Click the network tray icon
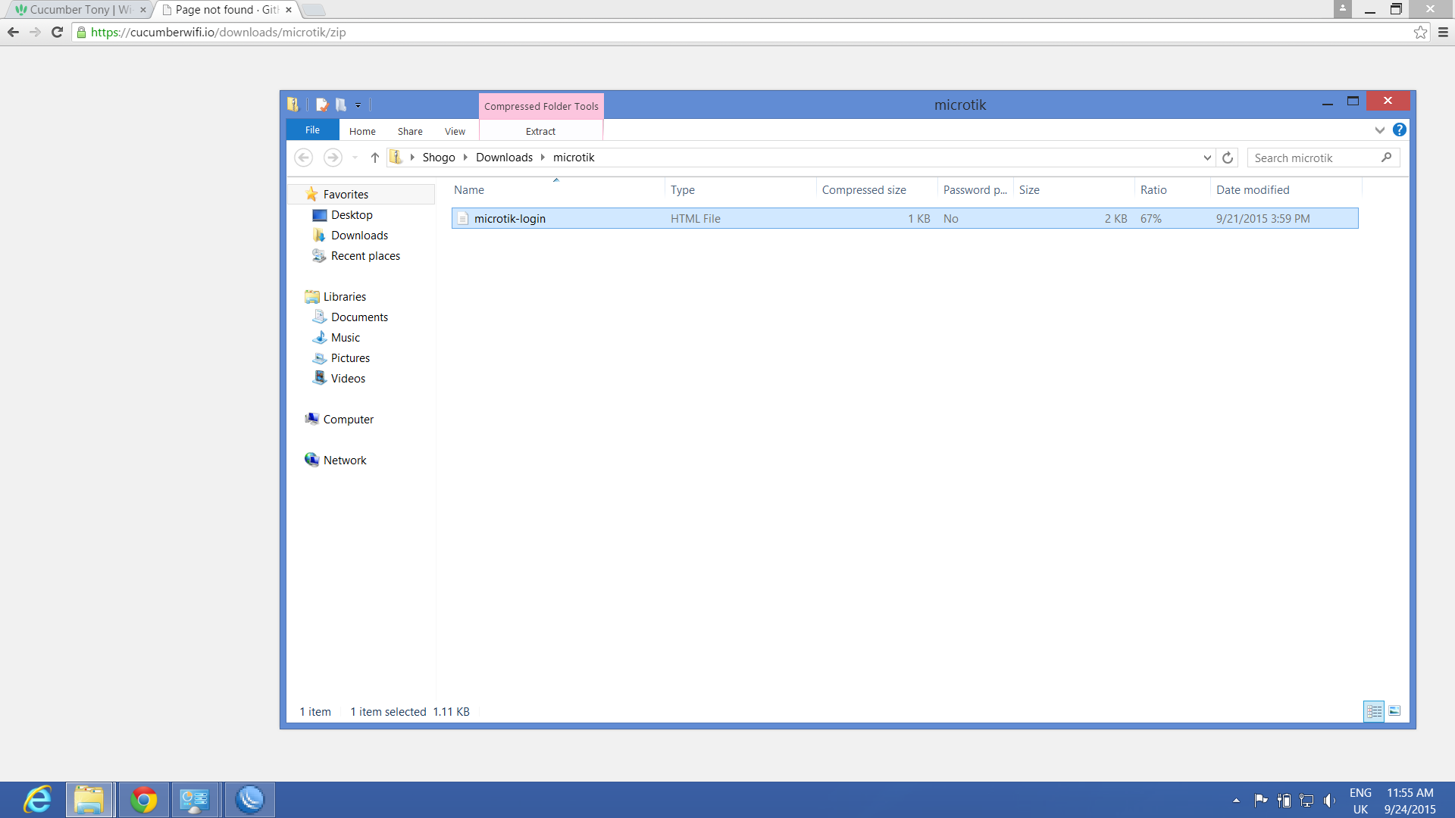Viewport: 1455px width, 818px height. click(1306, 800)
